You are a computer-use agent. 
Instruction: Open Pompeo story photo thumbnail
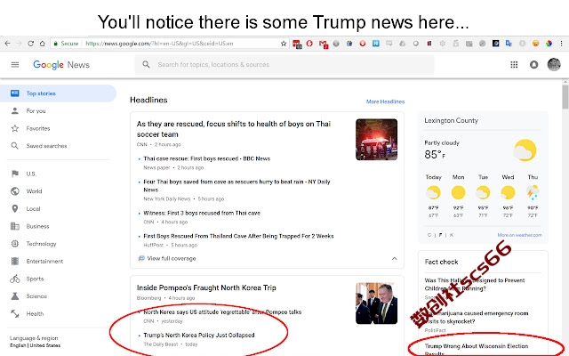pos(376,303)
